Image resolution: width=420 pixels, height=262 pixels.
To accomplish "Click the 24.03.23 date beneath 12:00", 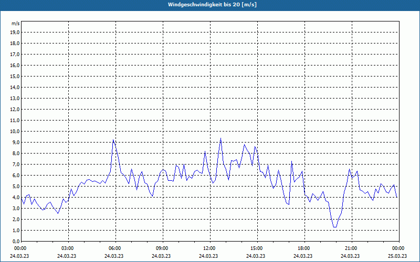I will 208,256.
